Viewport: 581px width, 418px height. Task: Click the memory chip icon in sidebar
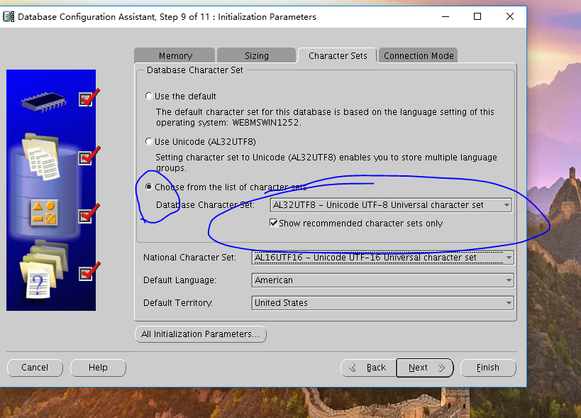coord(44,101)
